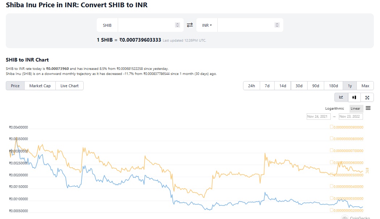Click the ₹0.00200000 axis label

(18, 175)
